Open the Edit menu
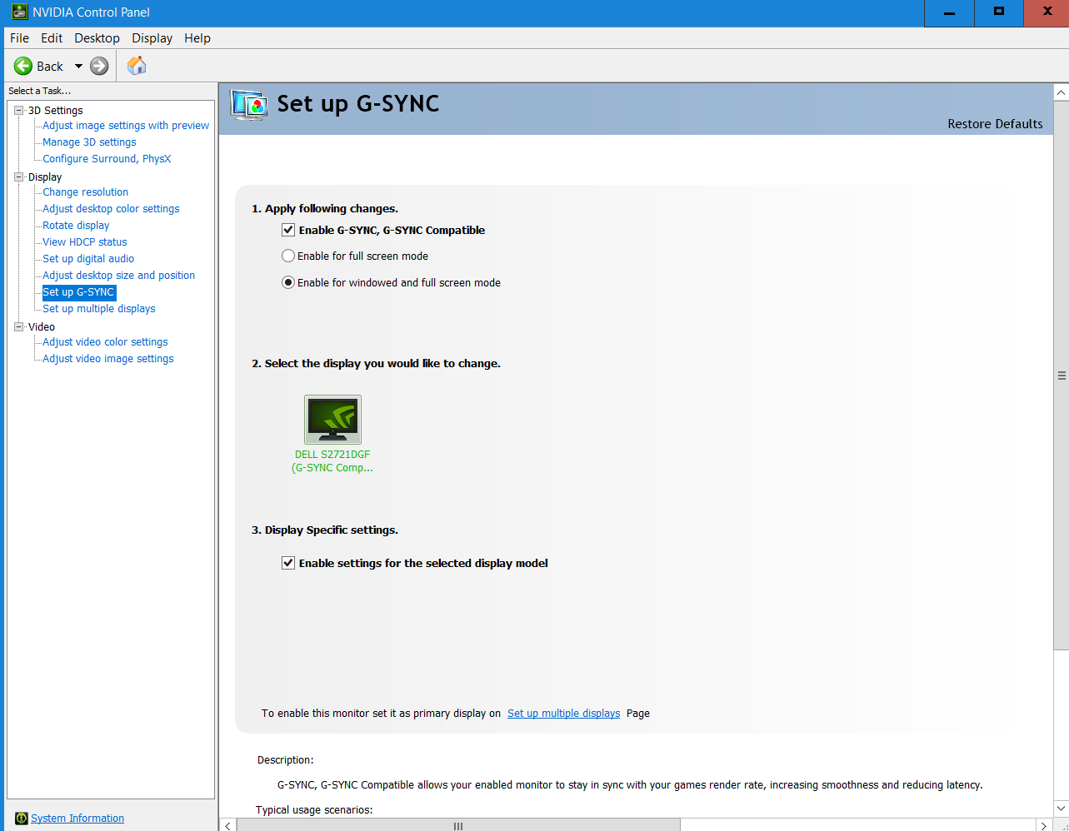1069x831 pixels. pyautogui.click(x=52, y=38)
